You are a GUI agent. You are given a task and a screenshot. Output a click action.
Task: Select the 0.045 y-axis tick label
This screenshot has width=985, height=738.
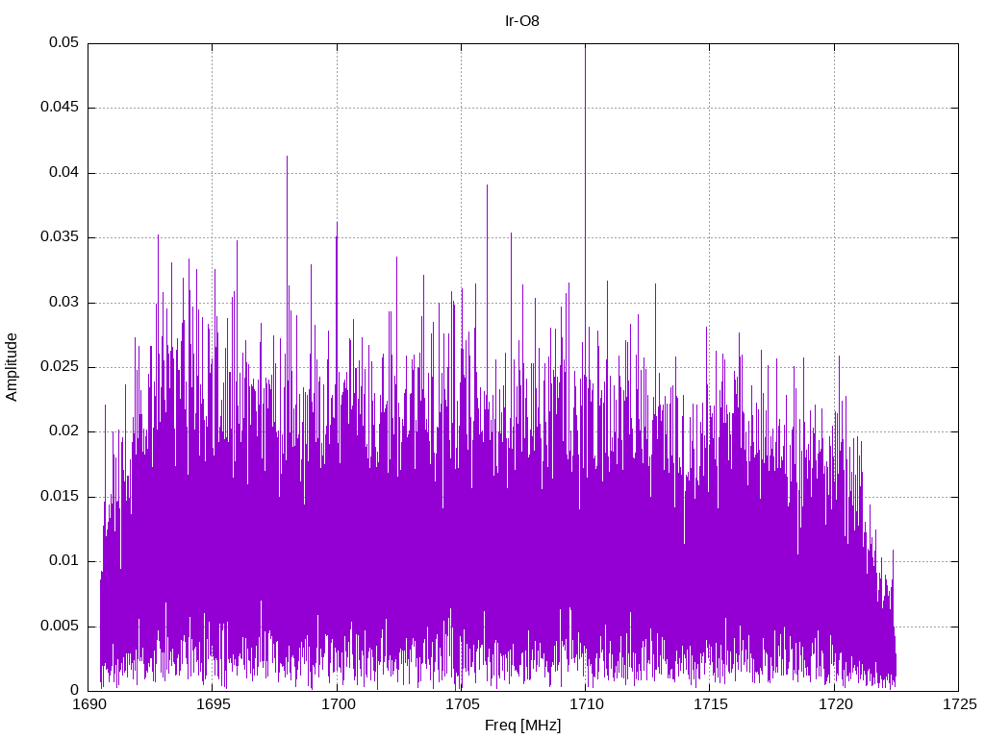(59, 108)
